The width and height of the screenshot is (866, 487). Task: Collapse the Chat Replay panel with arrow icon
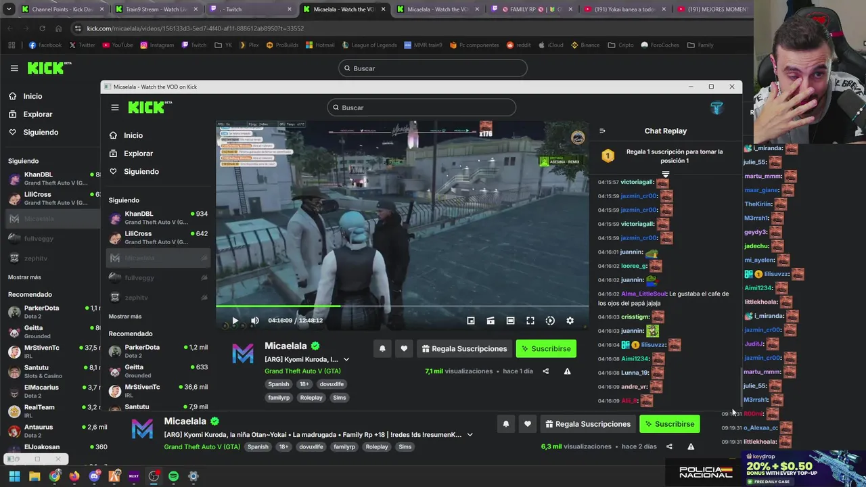coord(602,131)
